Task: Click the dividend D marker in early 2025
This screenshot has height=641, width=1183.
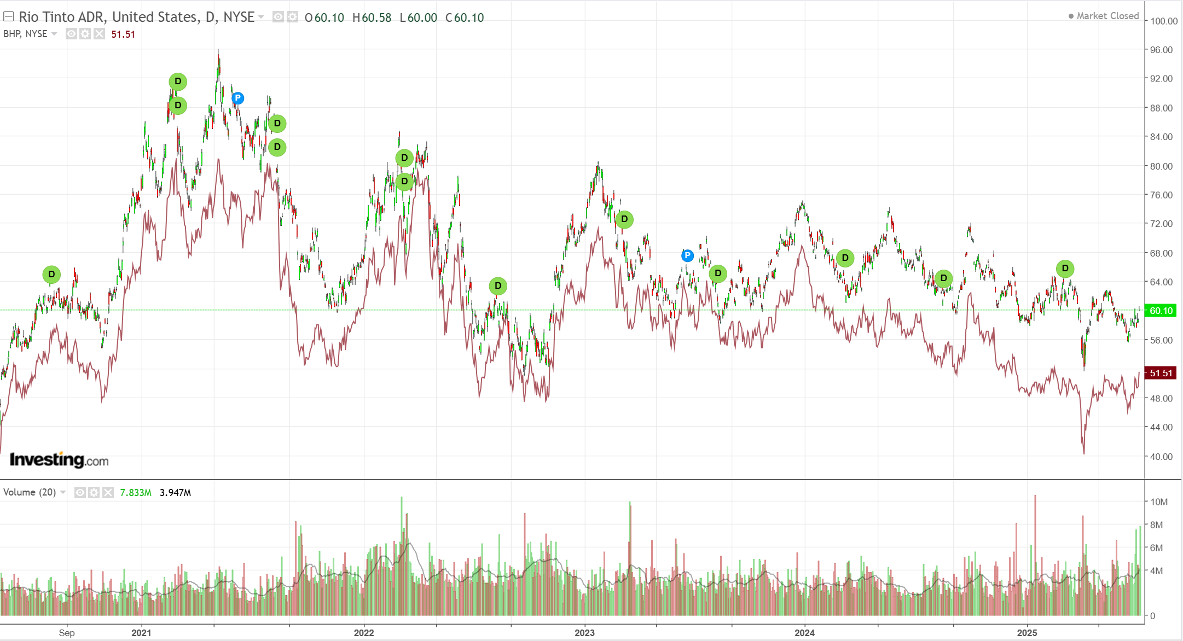Action: click(1065, 269)
